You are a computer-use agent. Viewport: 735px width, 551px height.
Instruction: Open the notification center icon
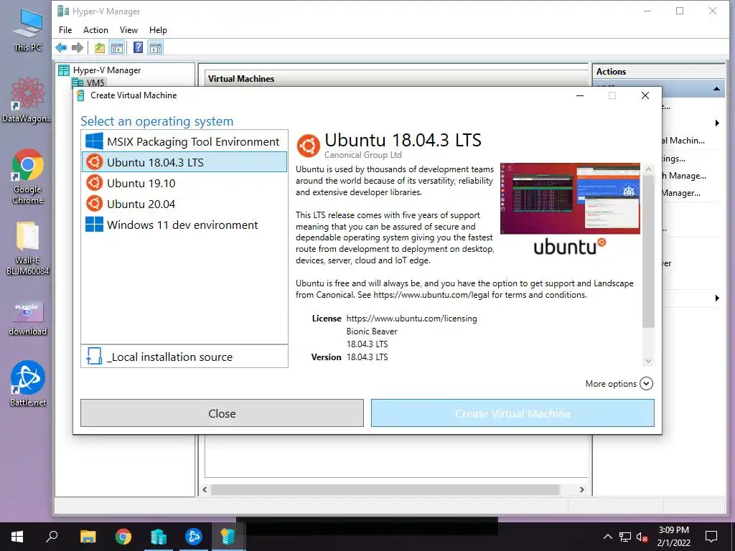pos(711,537)
